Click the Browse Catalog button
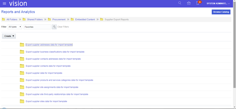 (221, 12)
